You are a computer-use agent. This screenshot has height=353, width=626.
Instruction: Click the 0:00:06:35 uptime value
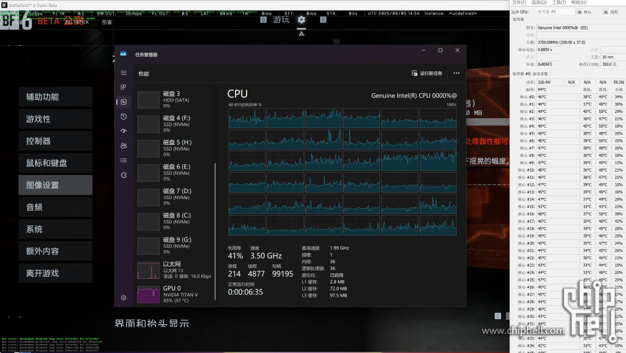click(x=245, y=292)
